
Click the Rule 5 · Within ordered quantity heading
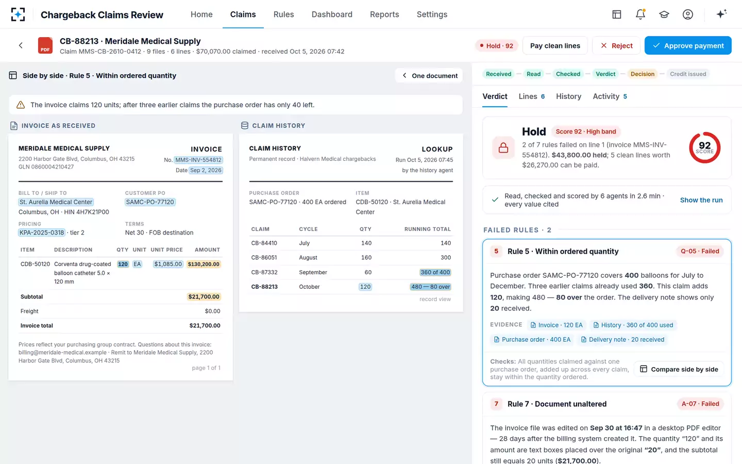point(563,251)
